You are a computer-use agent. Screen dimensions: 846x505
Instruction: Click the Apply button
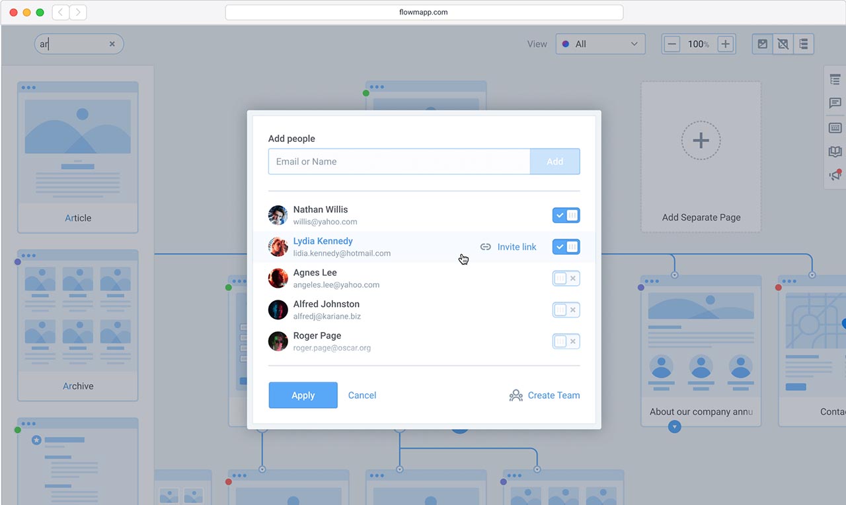[303, 395]
